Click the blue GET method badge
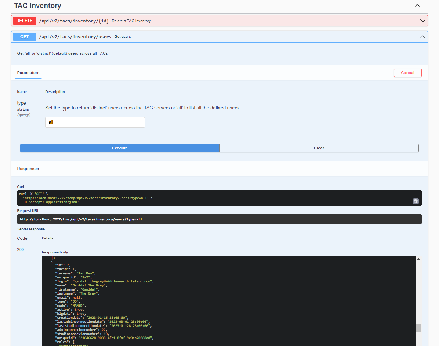Screen dimensions: 439x346 pos(24,36)
